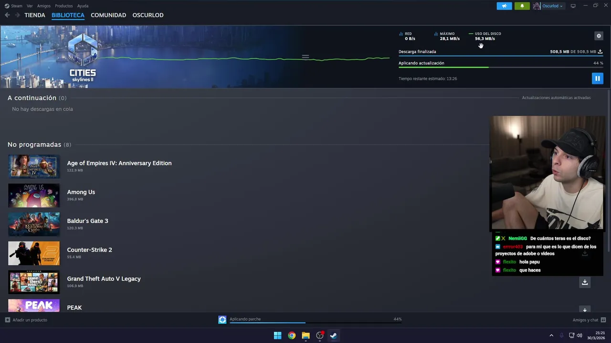Viewport: 611px width, 343px height.
Task: Click Tiempo restante estimado text
Action: point(428,79)
